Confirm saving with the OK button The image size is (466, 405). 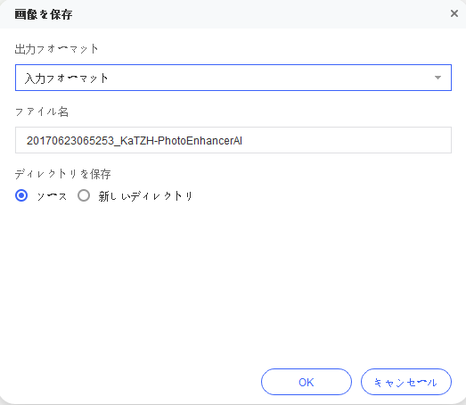(307, 382)
